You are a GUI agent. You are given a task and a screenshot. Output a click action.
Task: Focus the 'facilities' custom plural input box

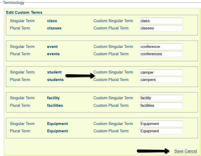click(161, 105)
